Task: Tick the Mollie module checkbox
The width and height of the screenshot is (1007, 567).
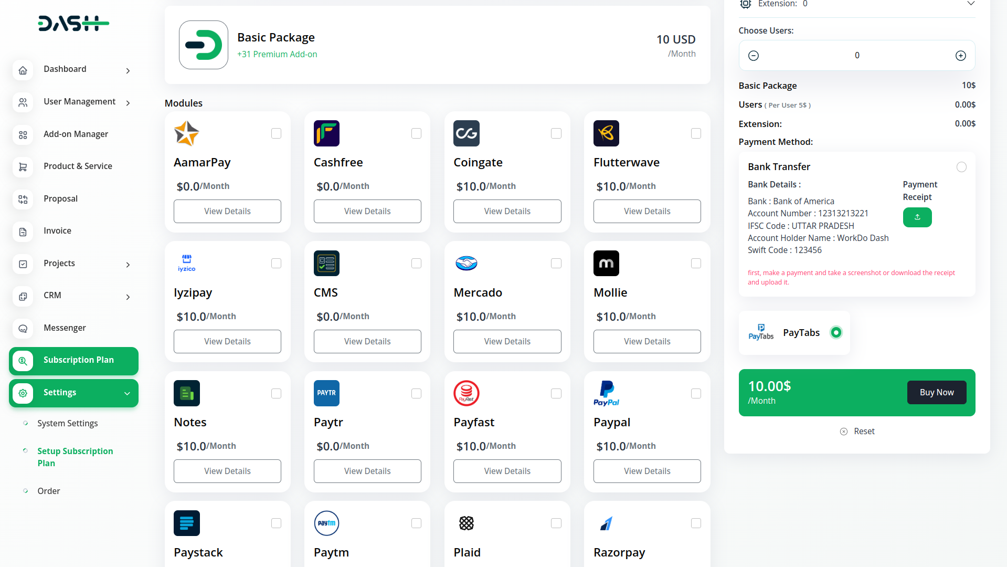Action: (x=696, y=263)
